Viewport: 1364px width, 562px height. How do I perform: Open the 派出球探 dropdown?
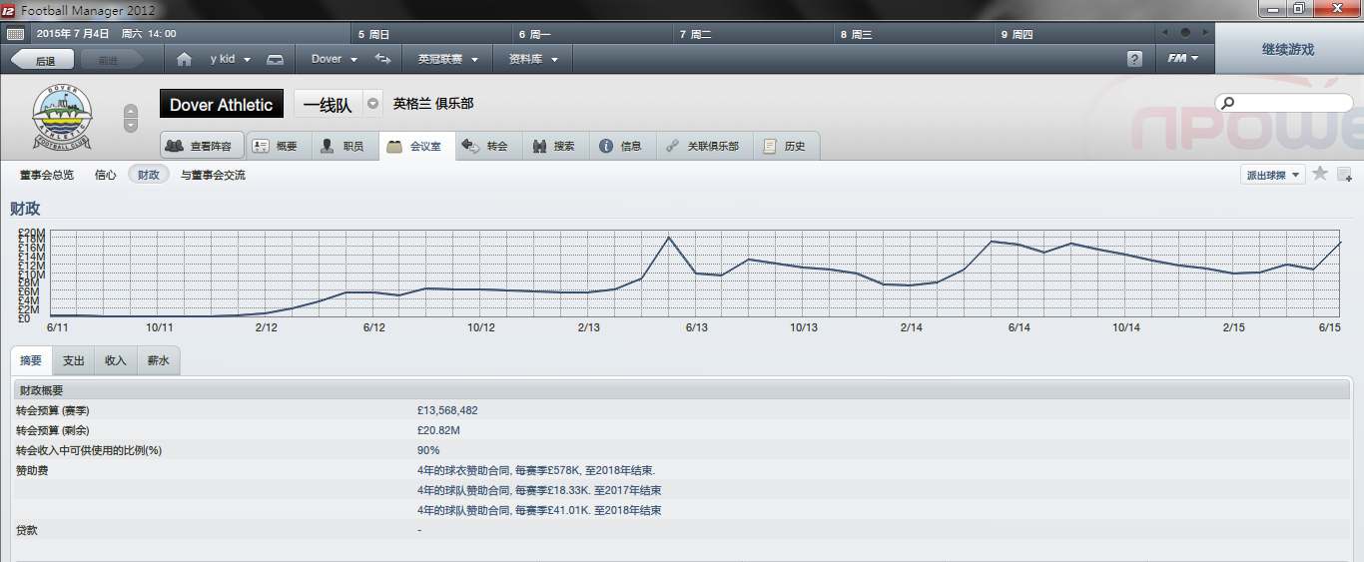coord(1273,175)
